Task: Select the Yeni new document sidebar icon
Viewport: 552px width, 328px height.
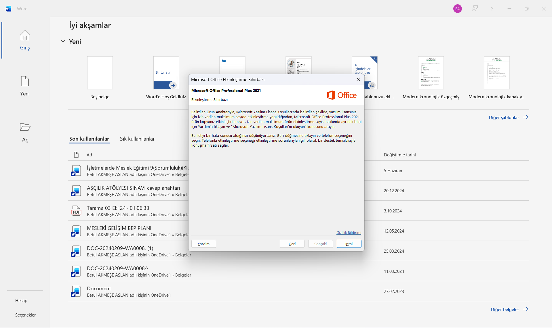Action: [25, 81]
